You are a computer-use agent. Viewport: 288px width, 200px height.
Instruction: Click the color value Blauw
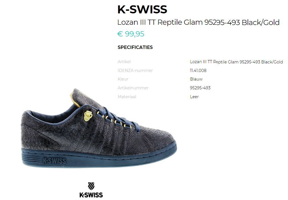196,79
